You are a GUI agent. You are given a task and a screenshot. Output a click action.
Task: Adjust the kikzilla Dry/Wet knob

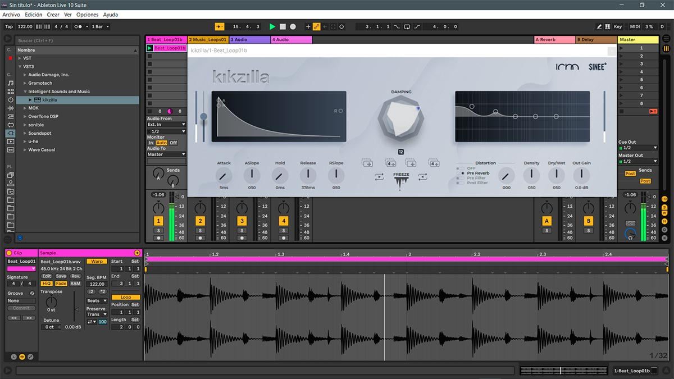pos(556,175)
